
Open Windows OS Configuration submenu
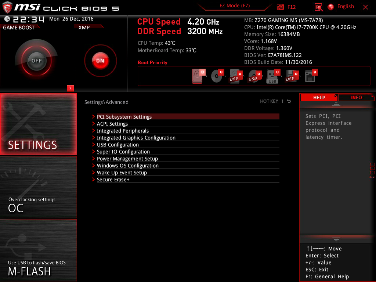point(188,166)
